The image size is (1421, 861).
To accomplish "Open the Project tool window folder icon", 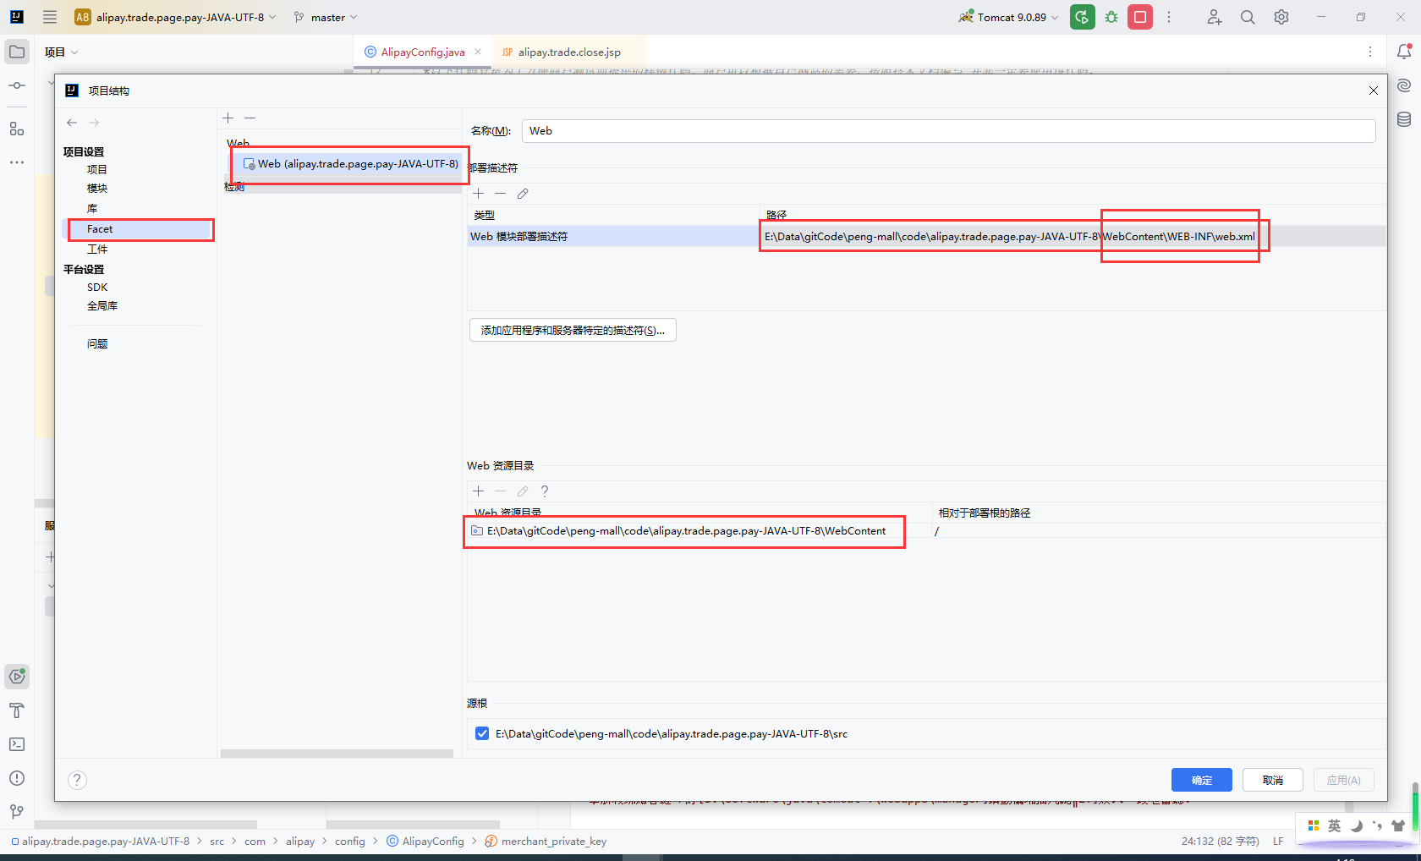I will click(x=17, y=52).
